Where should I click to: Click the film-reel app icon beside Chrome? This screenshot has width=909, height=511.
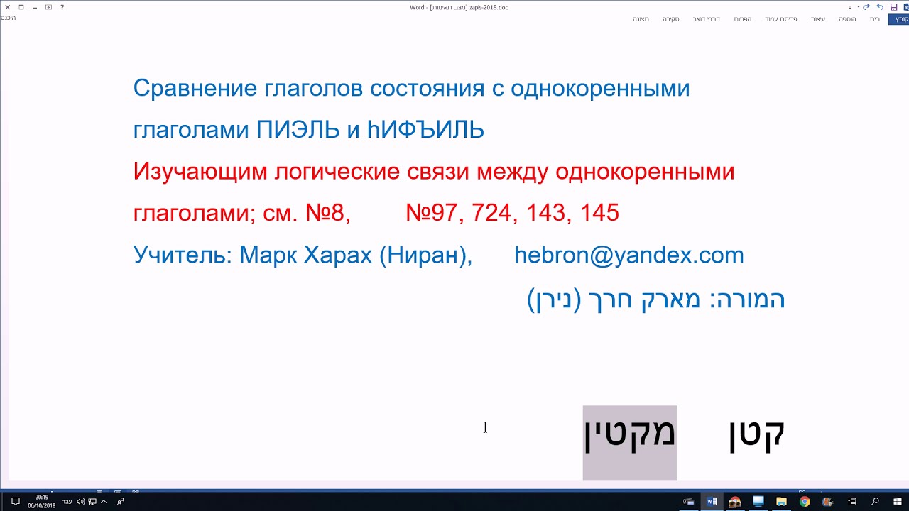tap(828, 502)
